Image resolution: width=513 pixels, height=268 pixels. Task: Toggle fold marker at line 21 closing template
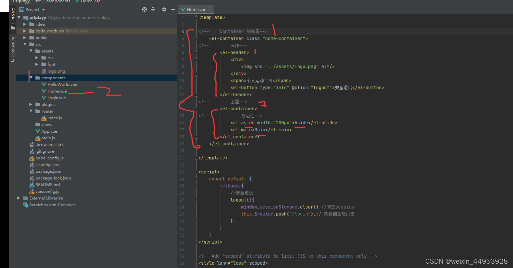(x=197, y=158)
